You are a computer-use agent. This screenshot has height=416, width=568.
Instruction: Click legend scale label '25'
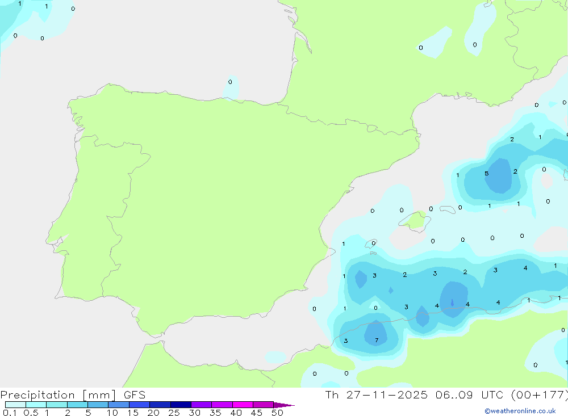click(174, 413)
